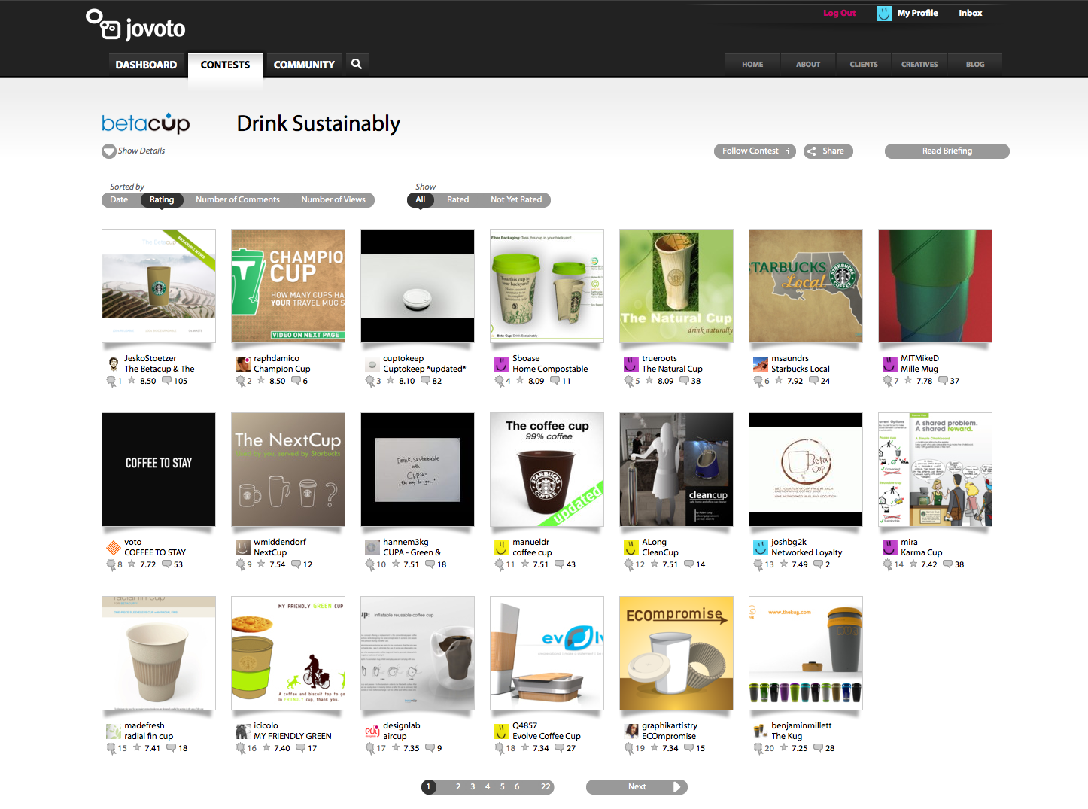Screen dimensions: 1088x809
Task: Open the Follow Contest info dropdown
Action: 788,151
